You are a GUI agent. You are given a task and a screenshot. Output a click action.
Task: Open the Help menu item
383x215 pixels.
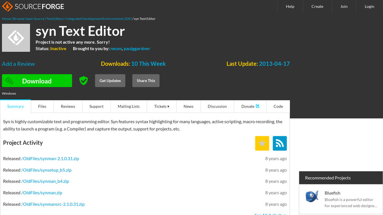pyautogui.click(x=290, y=6)
